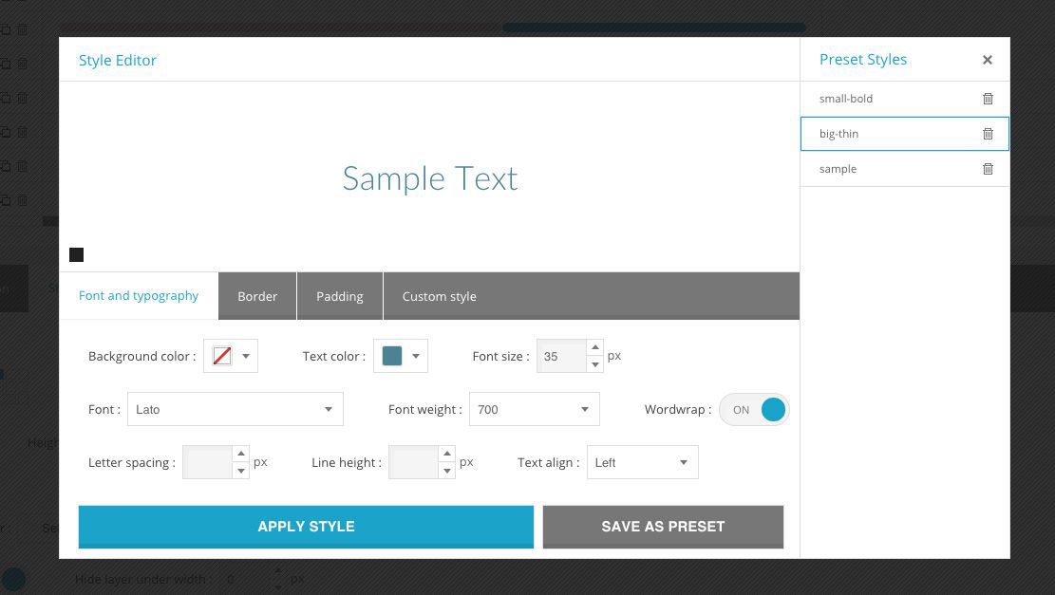Open the Font dropdown showing Lato

pyautogui.click(x=235, y=410)
